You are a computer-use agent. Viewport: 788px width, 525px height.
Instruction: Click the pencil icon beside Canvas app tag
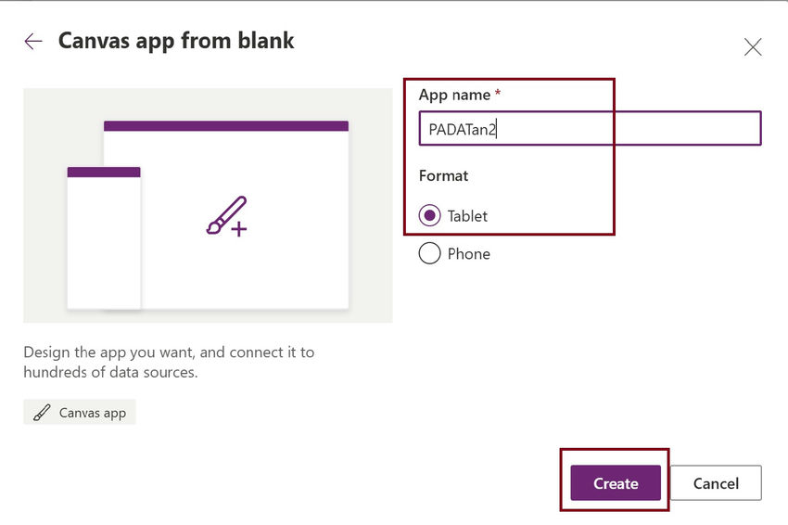42,413
